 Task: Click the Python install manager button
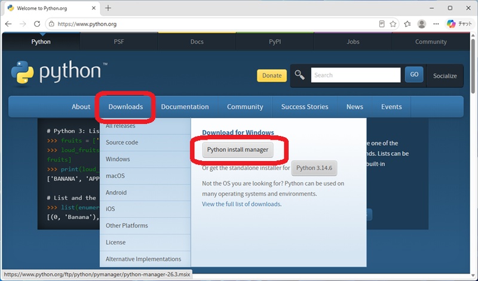coord(237,150)
